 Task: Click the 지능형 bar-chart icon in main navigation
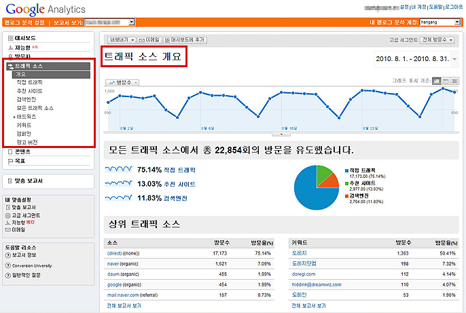click(10, 48)
